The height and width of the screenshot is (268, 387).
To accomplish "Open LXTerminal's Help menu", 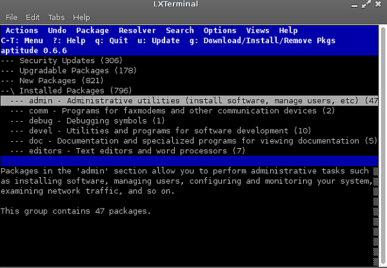I will click(x=81, y=17).
